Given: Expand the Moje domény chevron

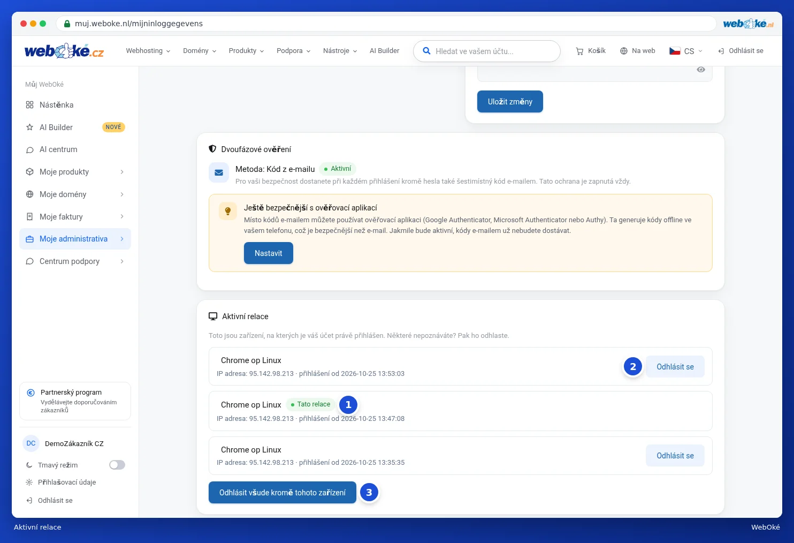Looking at the screenshot, I should coord(122,194).
